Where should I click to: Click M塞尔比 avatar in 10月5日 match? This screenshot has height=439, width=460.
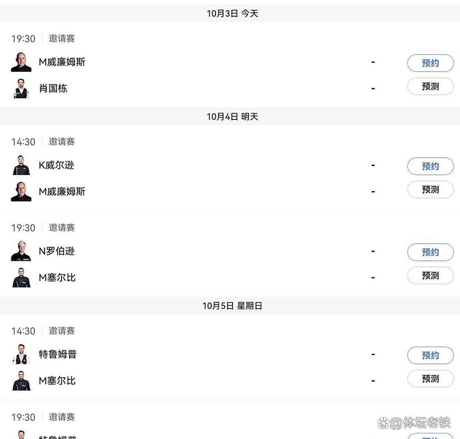[21, 380]
